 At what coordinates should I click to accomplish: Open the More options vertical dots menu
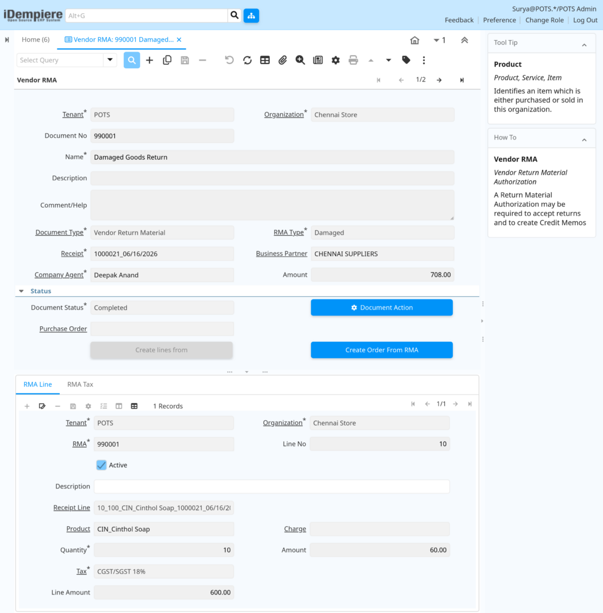pos(424,60)
